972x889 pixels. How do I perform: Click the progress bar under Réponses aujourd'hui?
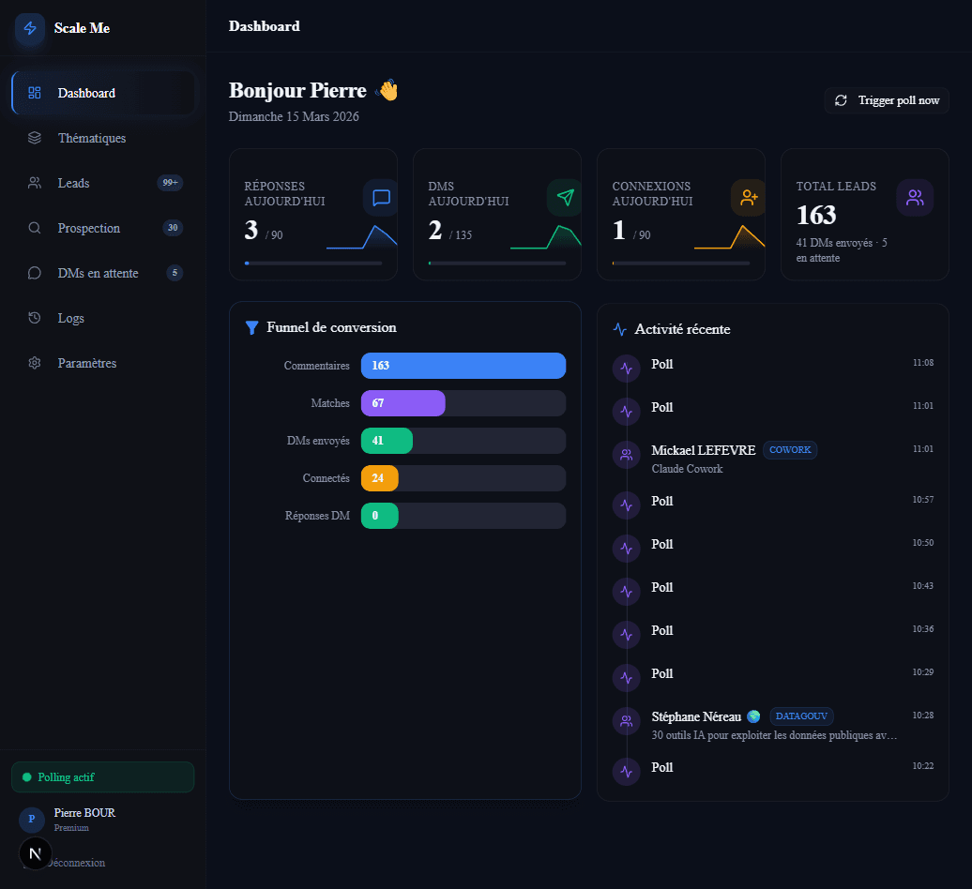pyautogui.click(x=313, y=264)
